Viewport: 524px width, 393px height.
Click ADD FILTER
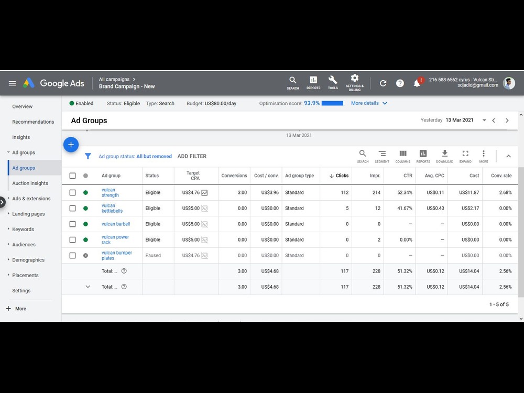click(192, 156)
